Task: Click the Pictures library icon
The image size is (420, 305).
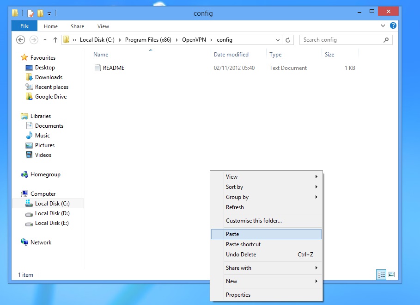Action: tap(29, 145)
